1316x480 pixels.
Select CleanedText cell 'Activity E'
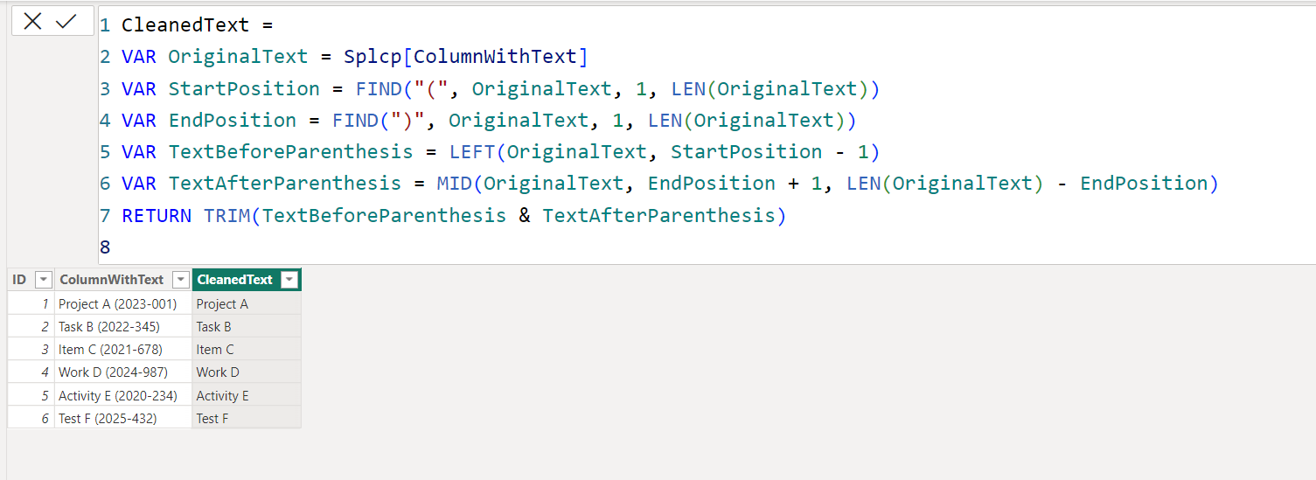point(247,395)
